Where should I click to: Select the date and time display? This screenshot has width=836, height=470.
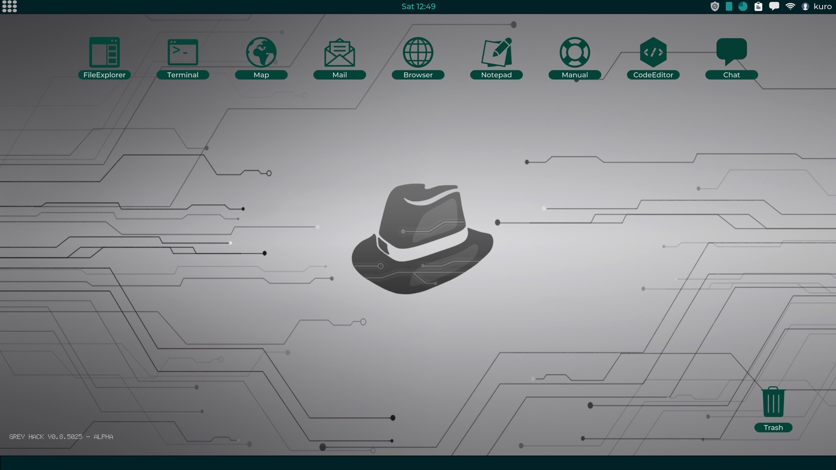(418, 7)
